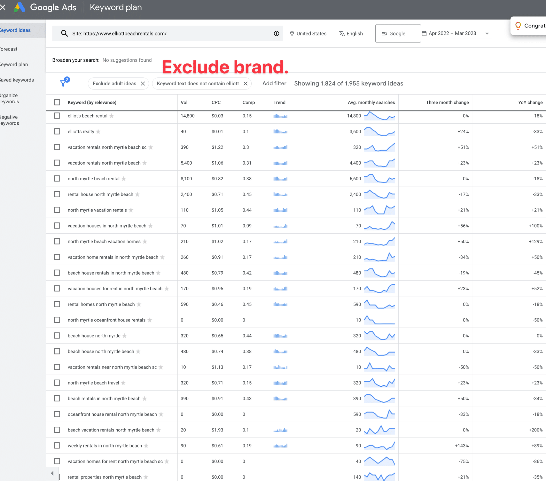Image resolution: width=546 pixels, height=481 pixels.
Task: Sort by the CPC column header
Action: pyautogui.click(x=216, y=103)
